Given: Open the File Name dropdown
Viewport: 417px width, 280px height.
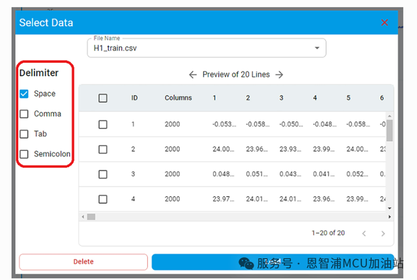Looking at the screenshot, I should click(317, 48).
